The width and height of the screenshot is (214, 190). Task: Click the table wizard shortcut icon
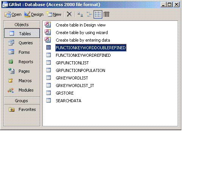tap(48, 32)
